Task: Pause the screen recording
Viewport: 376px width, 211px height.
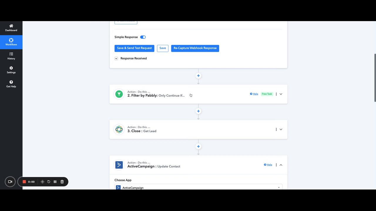Action: coord(55,182)
